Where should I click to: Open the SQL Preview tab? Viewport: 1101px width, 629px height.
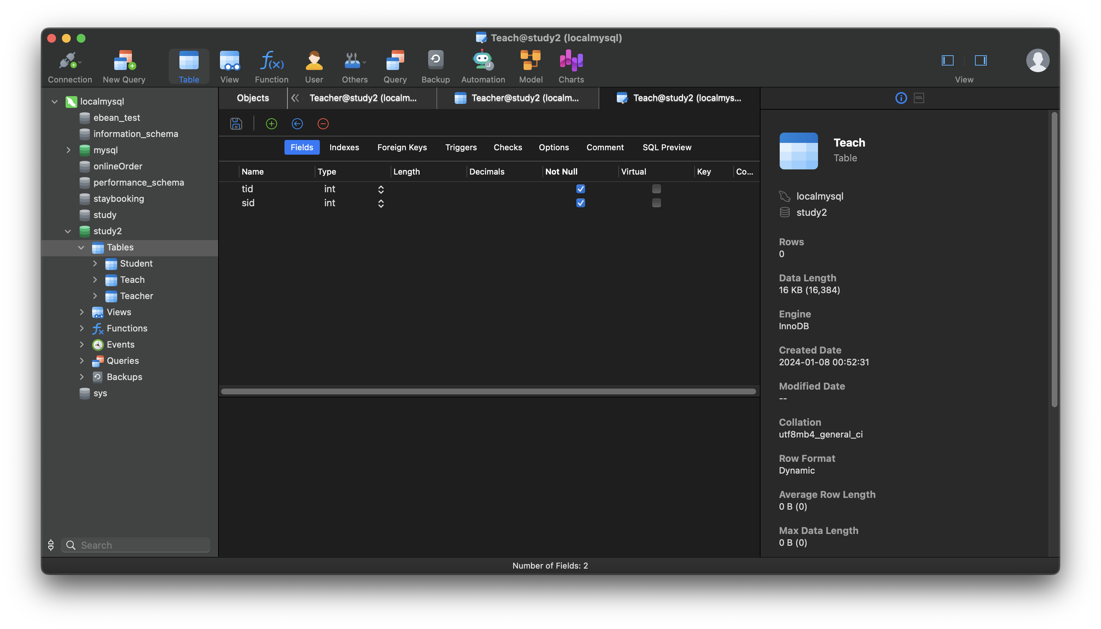click(x=667, y=147)
